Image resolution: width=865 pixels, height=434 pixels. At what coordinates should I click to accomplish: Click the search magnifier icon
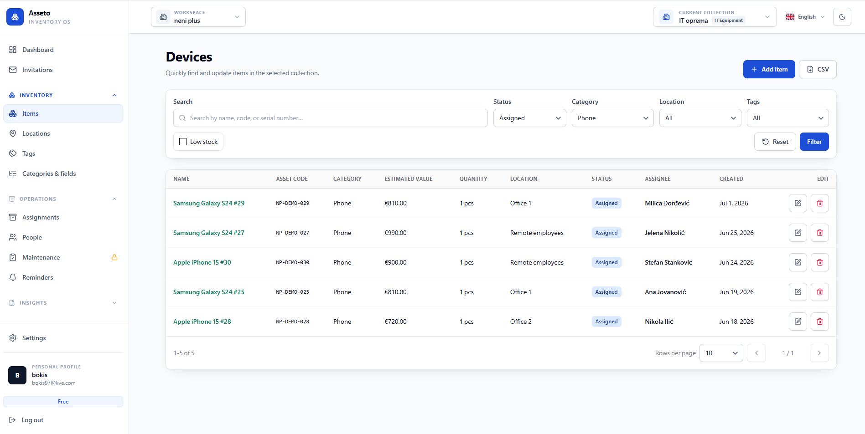182,118
